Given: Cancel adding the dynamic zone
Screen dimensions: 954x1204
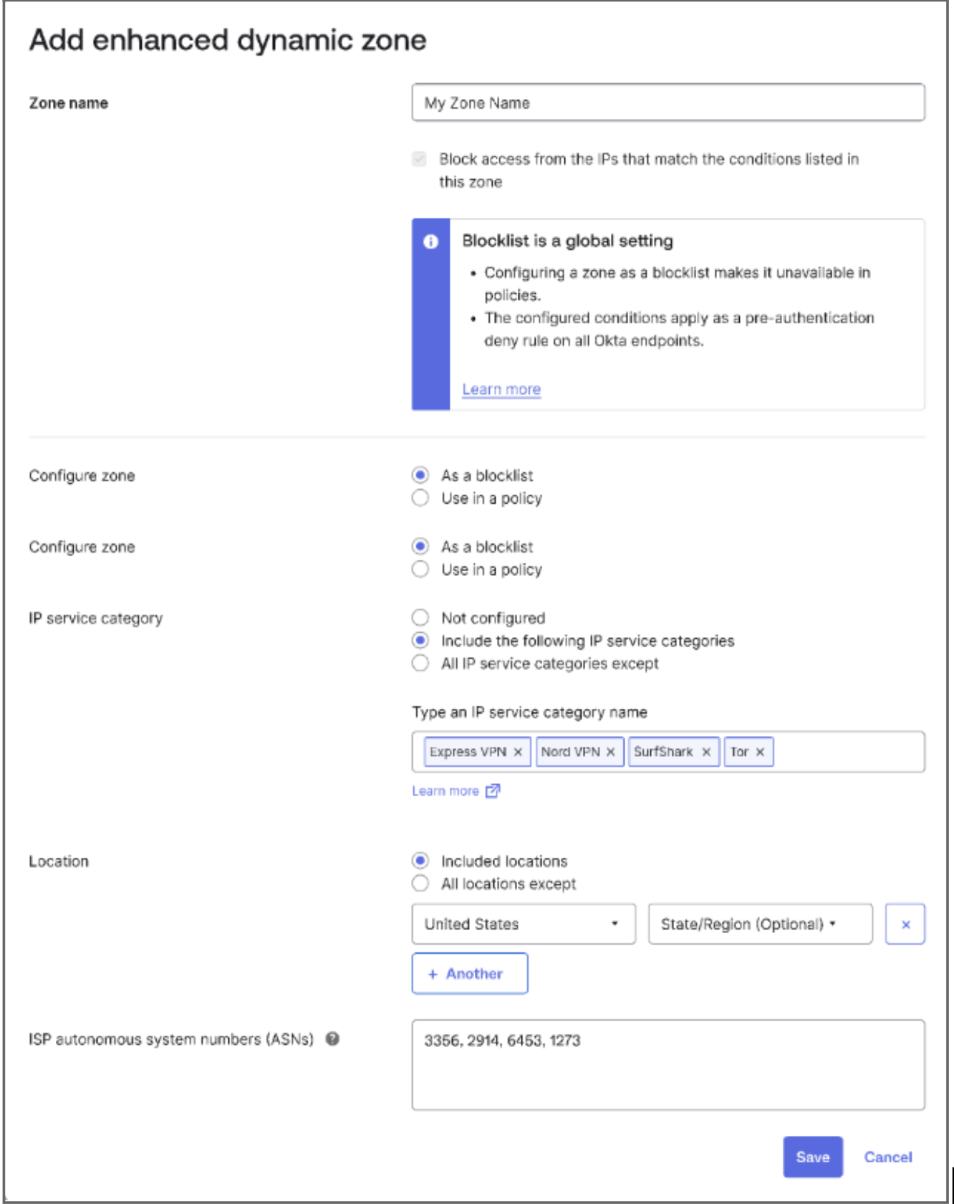Looking at the screenshot, I should [x=887, y=1157].
